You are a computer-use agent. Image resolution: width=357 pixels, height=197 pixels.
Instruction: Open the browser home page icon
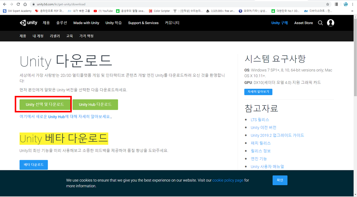point(25,4)
